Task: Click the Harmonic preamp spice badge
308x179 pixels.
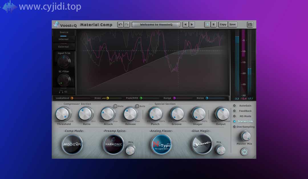Action: (x=114, y=145)
